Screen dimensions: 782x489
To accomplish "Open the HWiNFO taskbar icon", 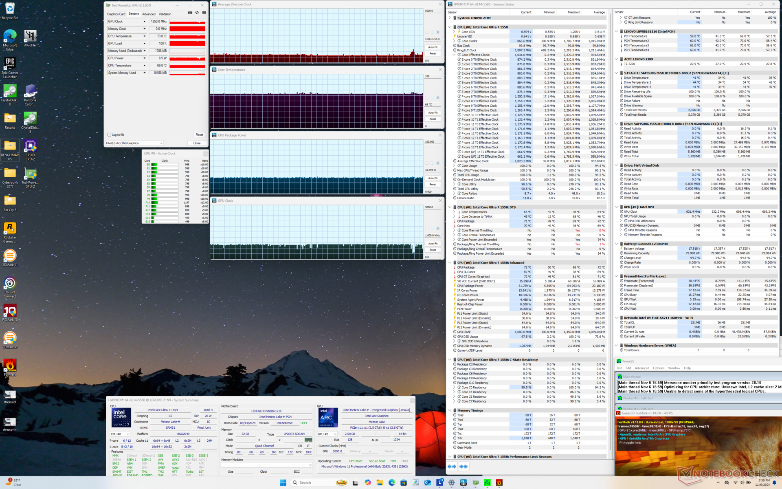I will click(x=463, y=482).
